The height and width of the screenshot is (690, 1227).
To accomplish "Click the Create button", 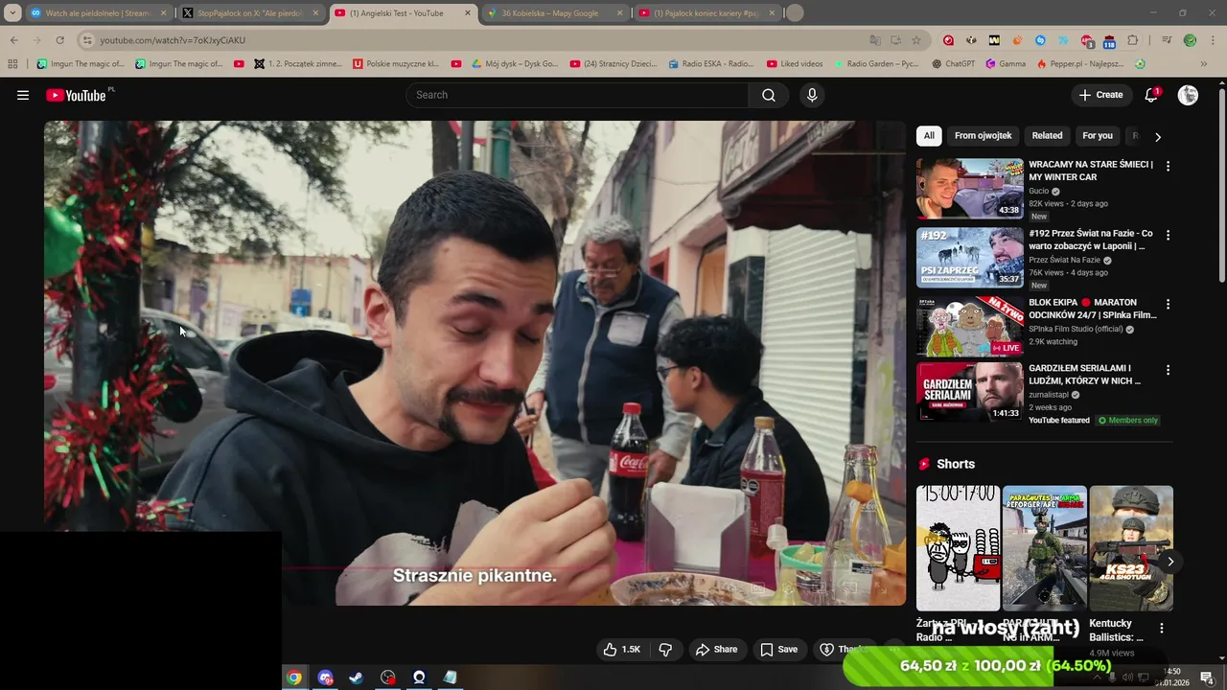I will (1100, 95).
